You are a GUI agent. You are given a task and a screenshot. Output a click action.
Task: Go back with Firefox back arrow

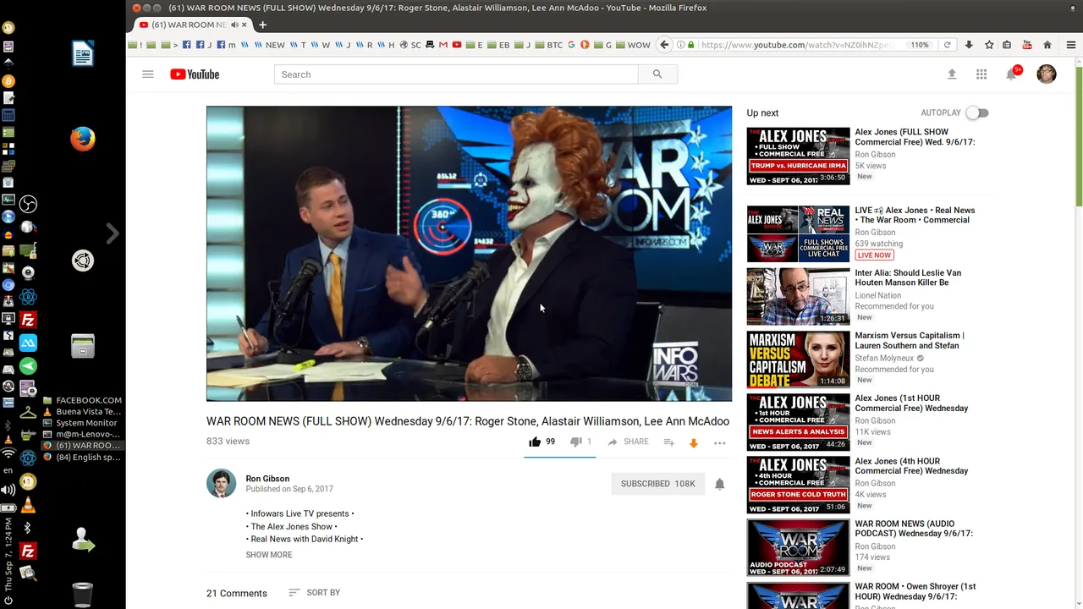click(x=664, y=45)
